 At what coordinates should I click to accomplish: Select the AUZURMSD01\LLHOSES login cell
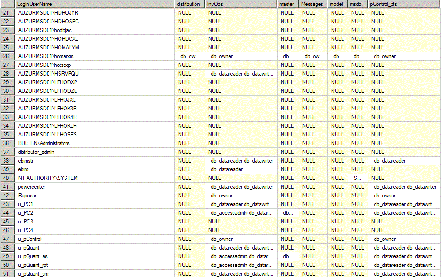pos(94,135)
